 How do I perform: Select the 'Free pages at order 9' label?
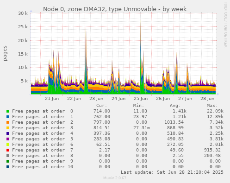point(43,161)
